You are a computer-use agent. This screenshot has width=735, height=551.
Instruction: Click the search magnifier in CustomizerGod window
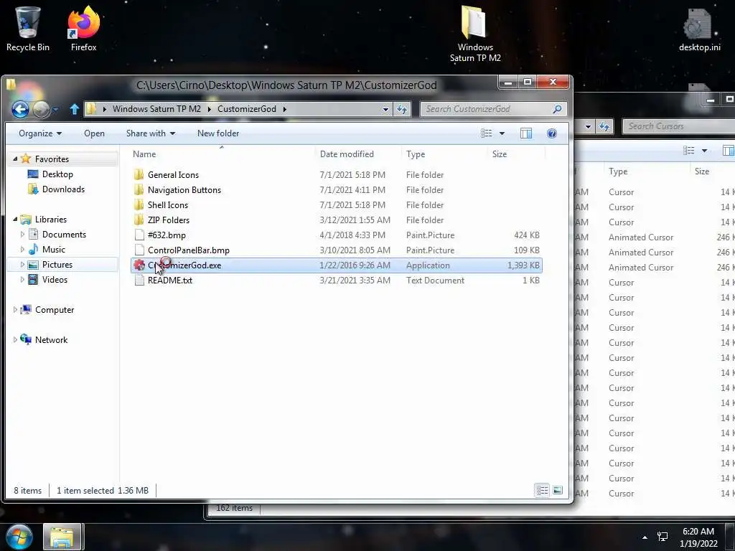click(x=557, y=109)
